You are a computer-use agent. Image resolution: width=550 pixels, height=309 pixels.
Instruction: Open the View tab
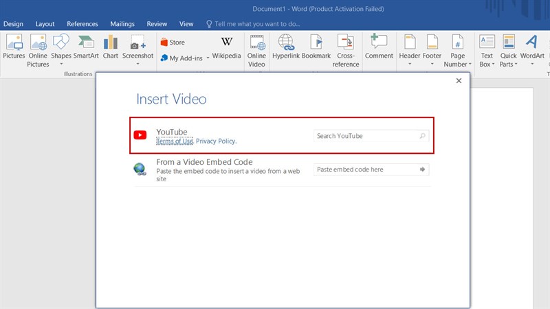click(186, 24)
